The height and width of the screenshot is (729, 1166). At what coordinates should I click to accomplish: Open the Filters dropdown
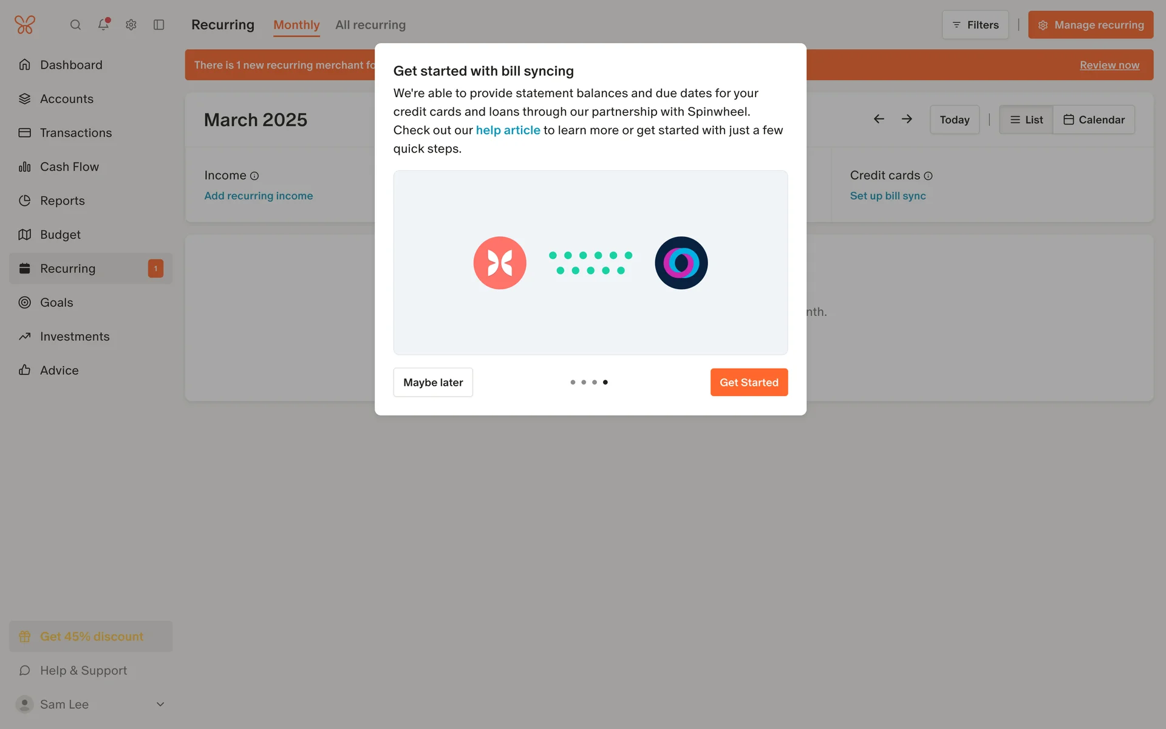pos(975,25)
